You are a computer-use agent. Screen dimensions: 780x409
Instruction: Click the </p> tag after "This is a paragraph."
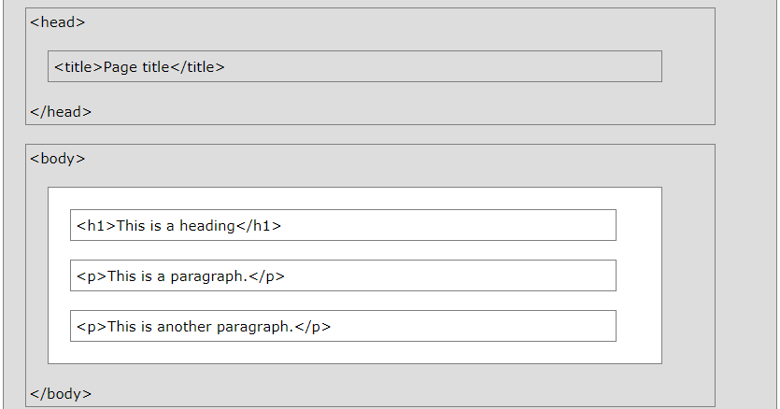[266, 275]
